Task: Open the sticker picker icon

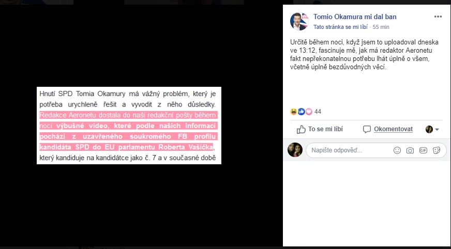Action: (x=437, y=150)
